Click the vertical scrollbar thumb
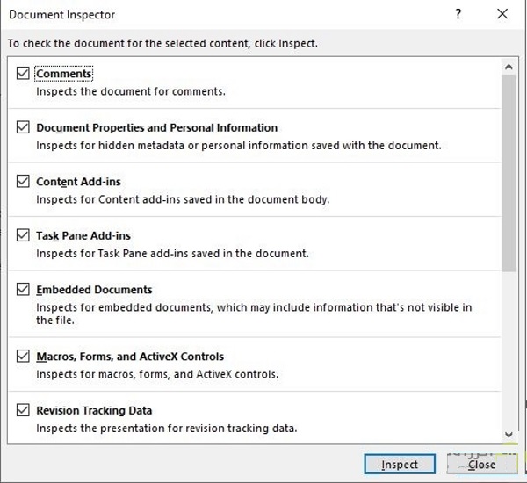Screen dimensions: 527x483 [x=509, y=171]
